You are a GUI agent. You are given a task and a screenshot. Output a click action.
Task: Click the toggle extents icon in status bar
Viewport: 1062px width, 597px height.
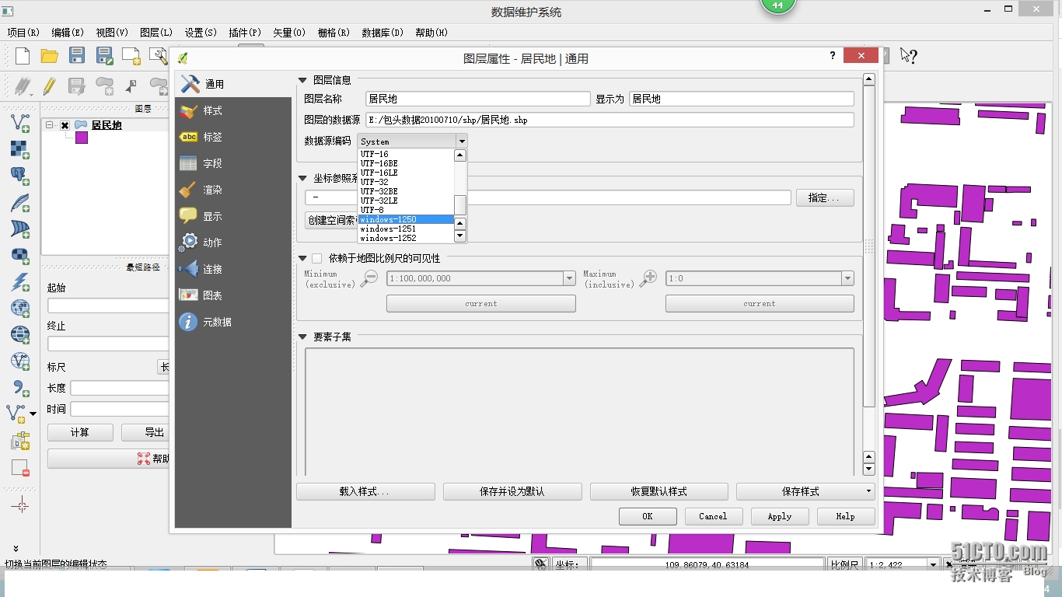[541, 564]
